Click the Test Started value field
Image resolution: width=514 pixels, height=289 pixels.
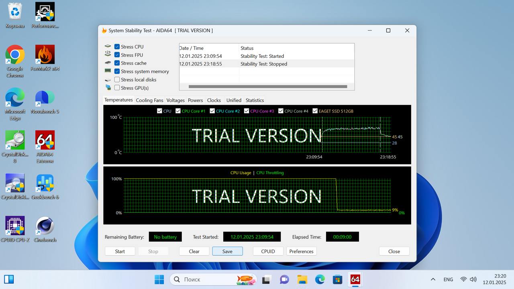(x=252, y=237)
